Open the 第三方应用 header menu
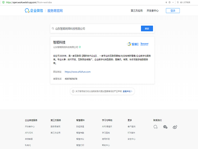 [137, 11]
